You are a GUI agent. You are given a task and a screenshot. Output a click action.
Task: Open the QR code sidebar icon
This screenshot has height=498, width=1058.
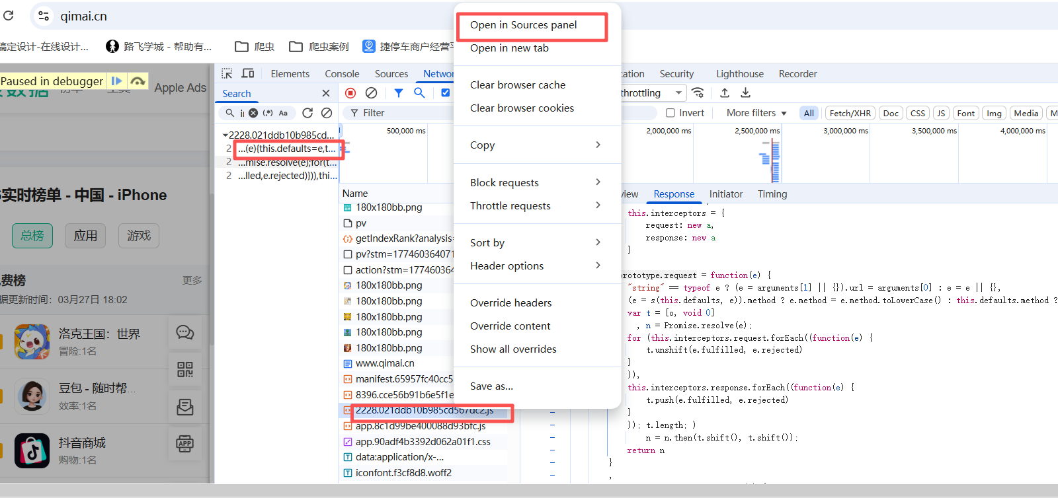[185, 369]
